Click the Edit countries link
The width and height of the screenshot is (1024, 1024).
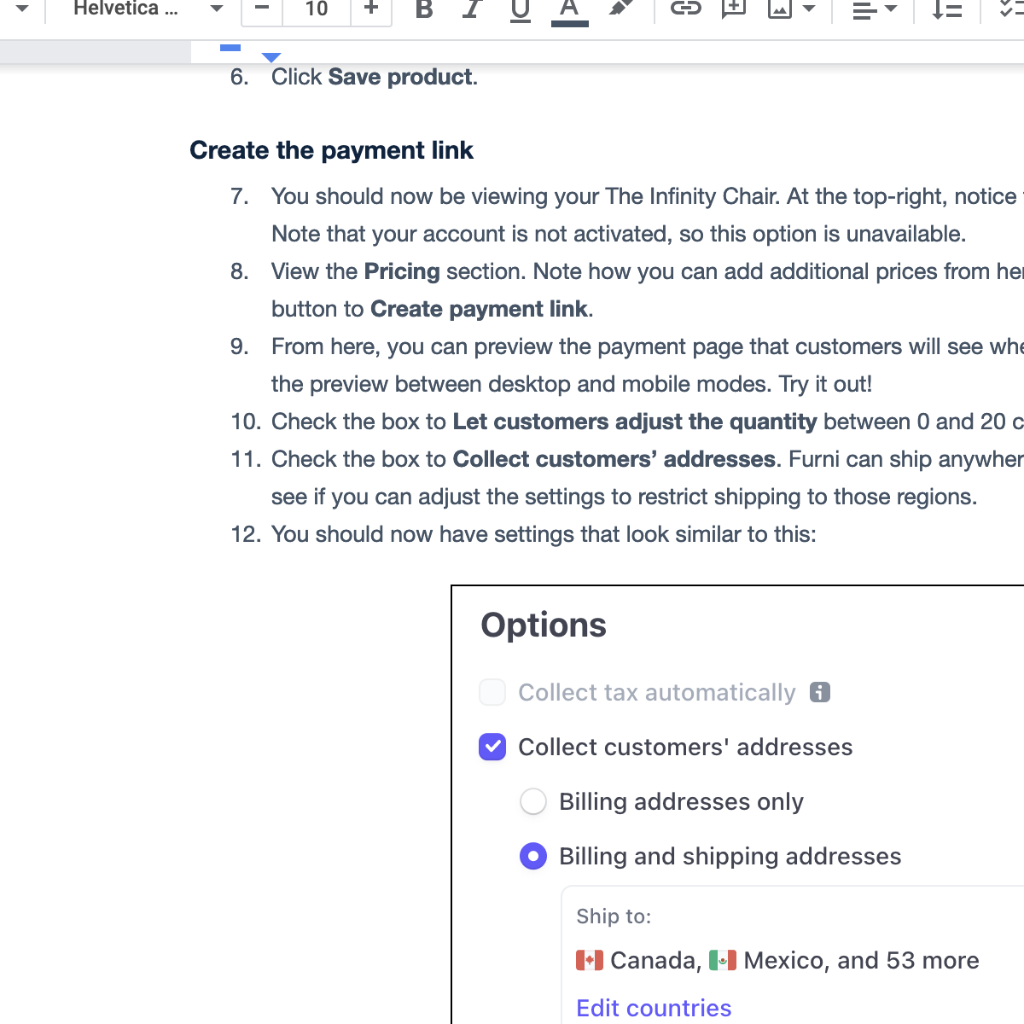(654, 1008)
